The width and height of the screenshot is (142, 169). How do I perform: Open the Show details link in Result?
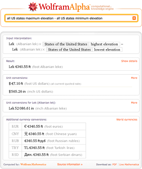[129, 61]
